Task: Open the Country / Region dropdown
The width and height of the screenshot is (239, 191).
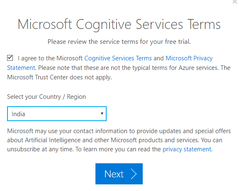Action: pos(57,114)
